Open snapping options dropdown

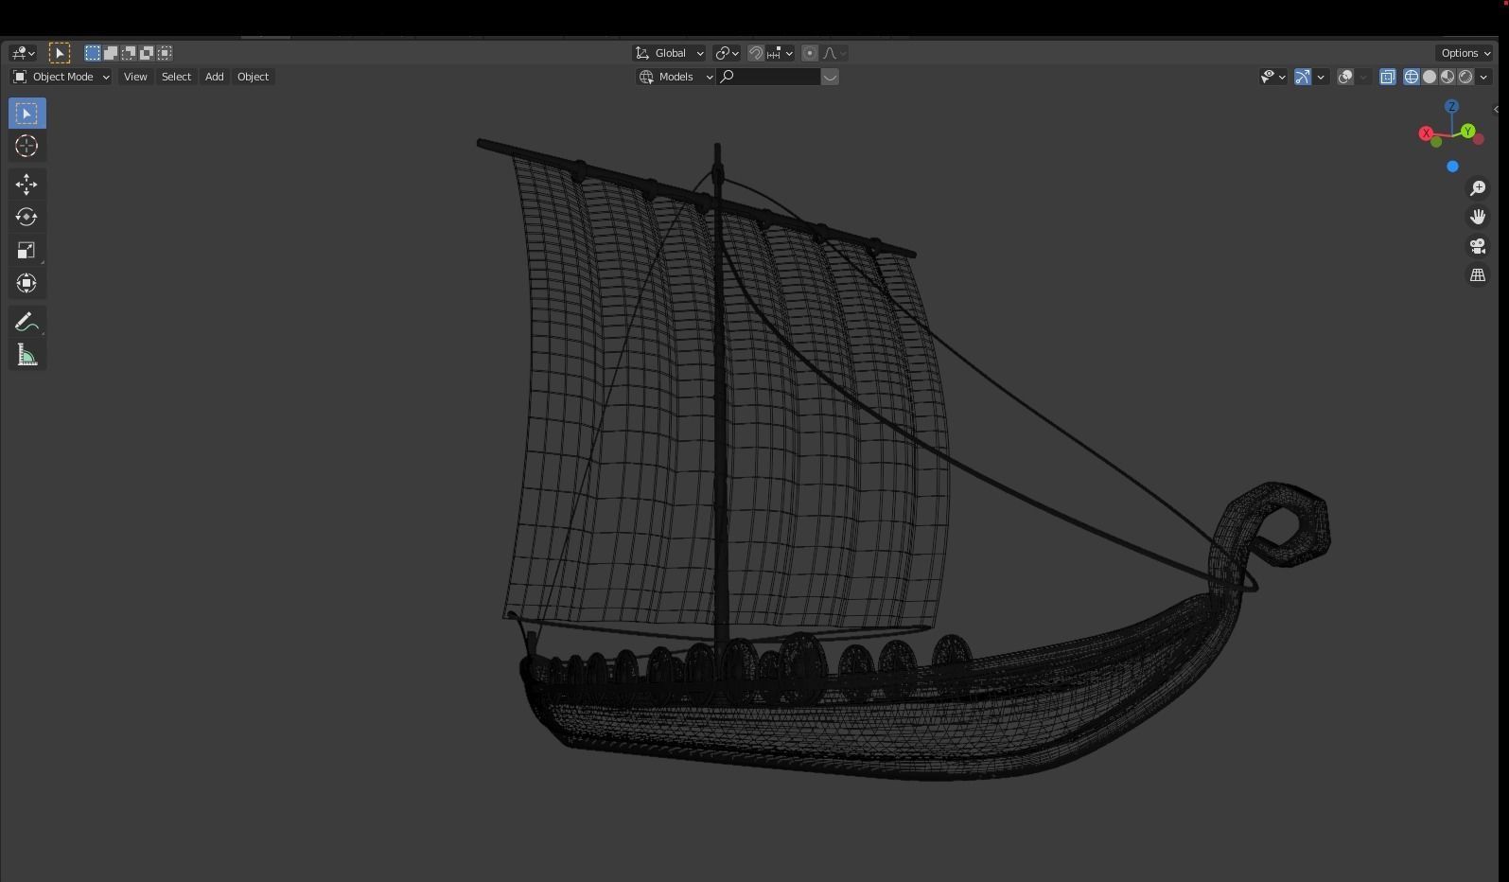pyautogui.click(x=781, y=53)
